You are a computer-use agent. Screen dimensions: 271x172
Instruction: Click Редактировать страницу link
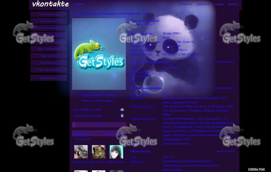point(99,95)
